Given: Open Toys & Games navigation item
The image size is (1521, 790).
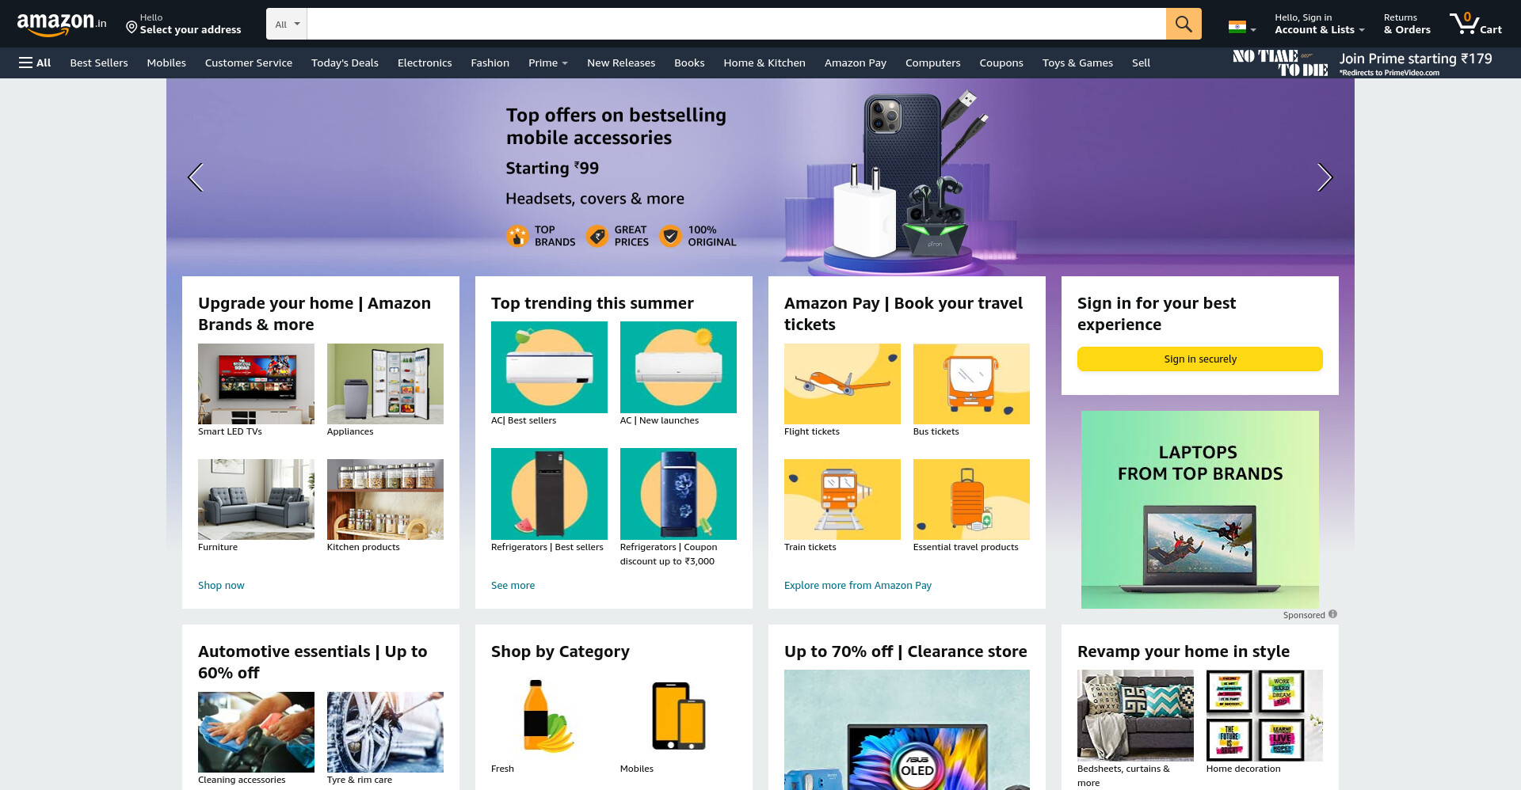Looking at the screenshot, I should click(x=1077, y=63).
